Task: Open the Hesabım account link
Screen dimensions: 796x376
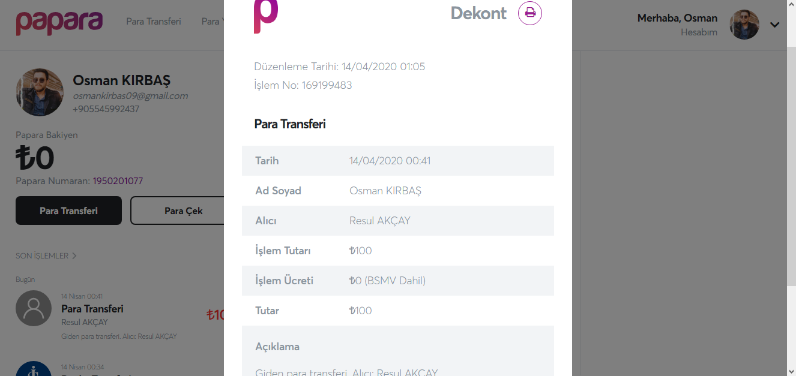Action: pos(699,32)
